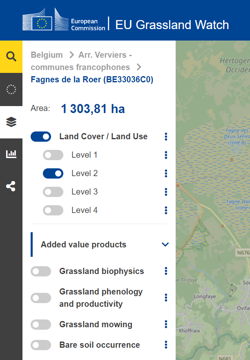The height and width of the screenshot is (360, 250).
Task: Open the chart statistics sidebar icon
Action: click(x=11, y=154)
